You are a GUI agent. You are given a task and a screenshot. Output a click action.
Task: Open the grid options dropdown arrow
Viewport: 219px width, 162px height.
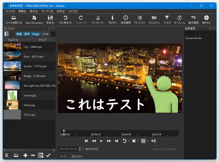pos(148,141)
